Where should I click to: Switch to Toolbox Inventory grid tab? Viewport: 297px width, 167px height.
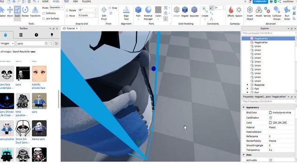(x=21, y=35)
